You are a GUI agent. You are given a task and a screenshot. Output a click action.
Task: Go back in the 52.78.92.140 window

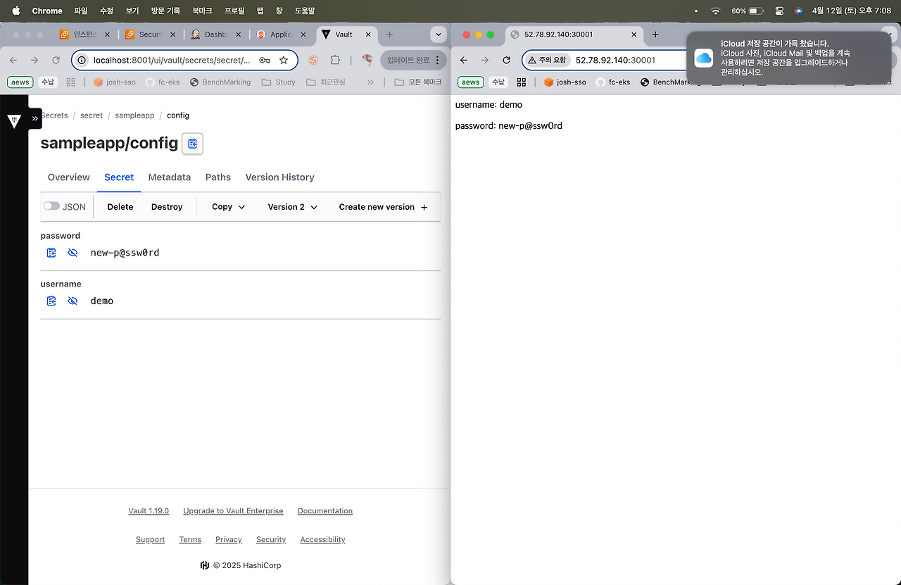click(463, 61)
